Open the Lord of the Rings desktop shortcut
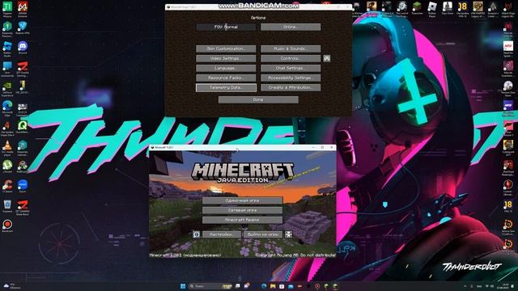518x291 pixels. click(x=401, y=9)
